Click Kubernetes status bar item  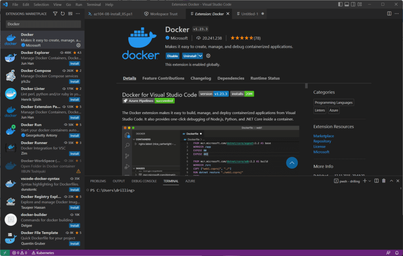(43, 253)
